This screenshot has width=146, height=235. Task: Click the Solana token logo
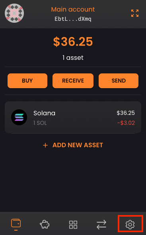pos(19,117)
